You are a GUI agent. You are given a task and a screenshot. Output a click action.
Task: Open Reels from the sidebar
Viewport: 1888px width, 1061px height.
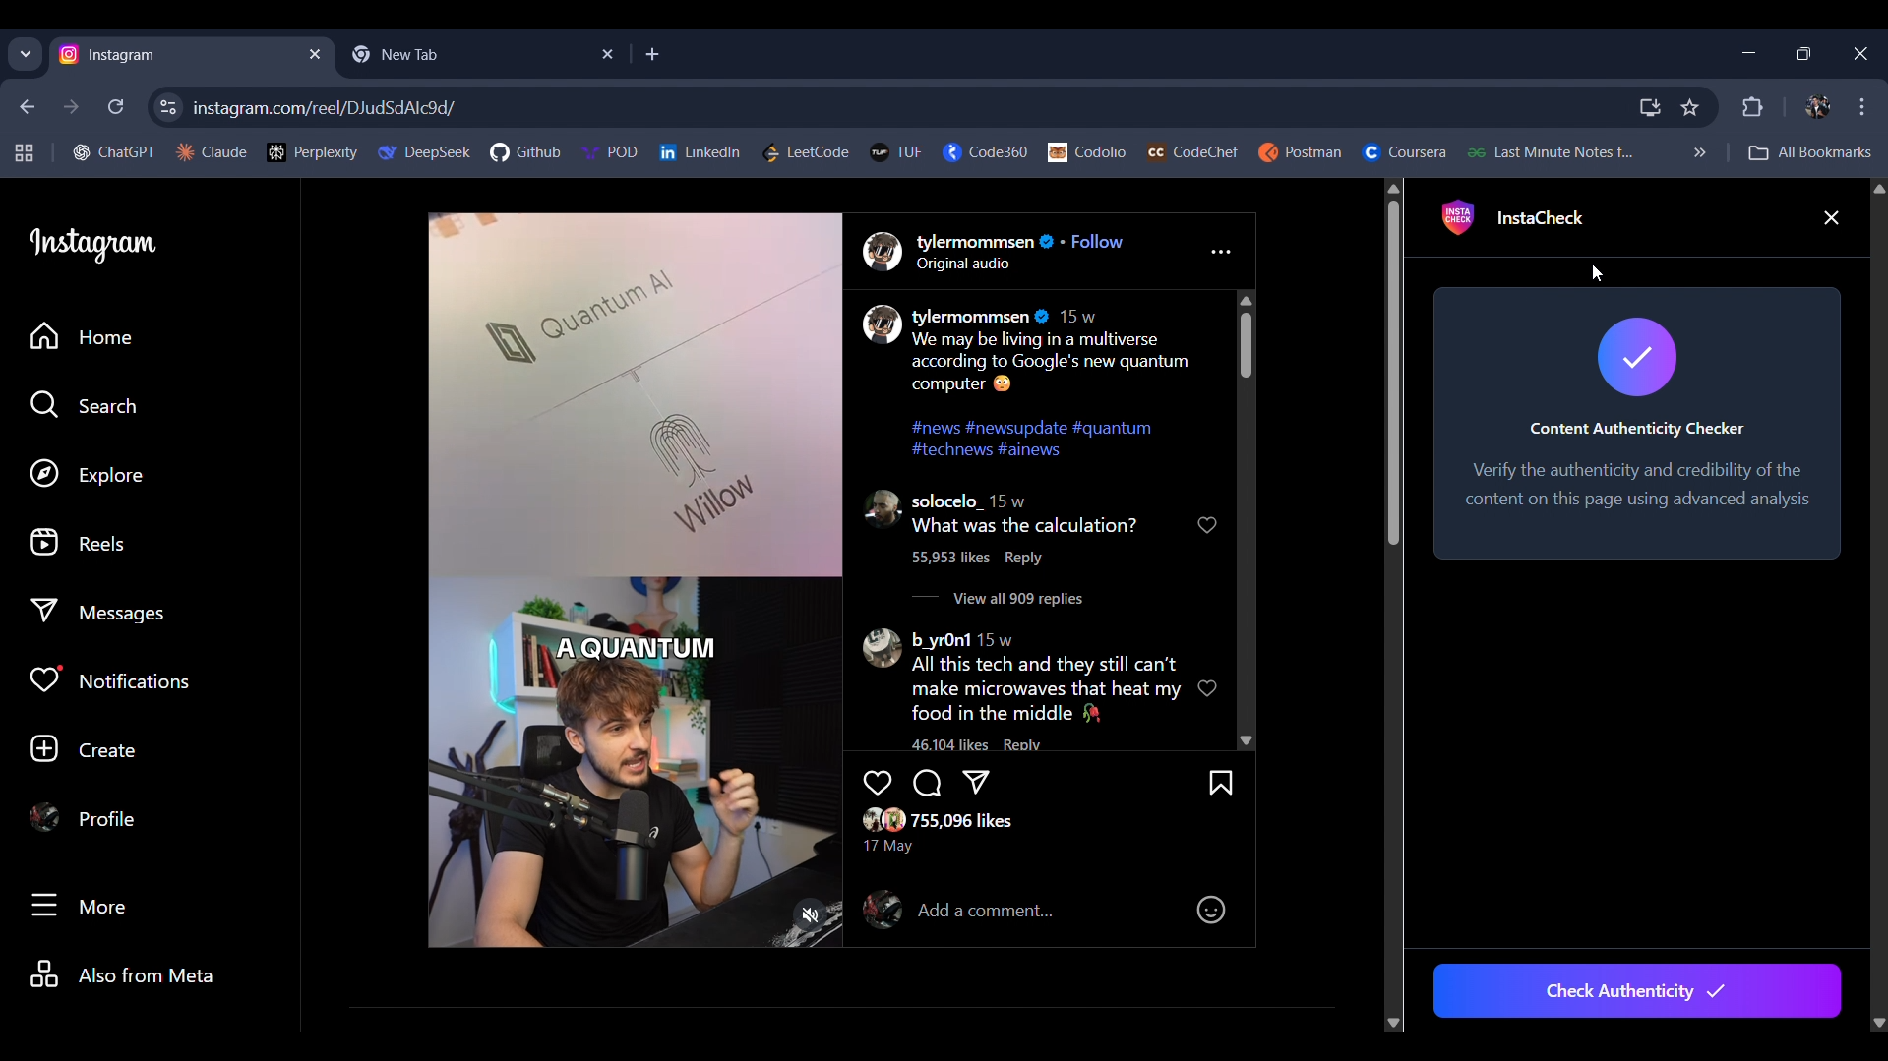pyautogui.click(x=77, y=544)
